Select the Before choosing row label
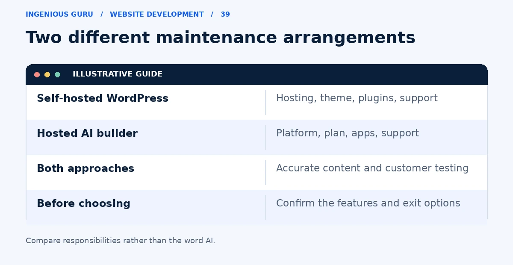 pos(83,203)
